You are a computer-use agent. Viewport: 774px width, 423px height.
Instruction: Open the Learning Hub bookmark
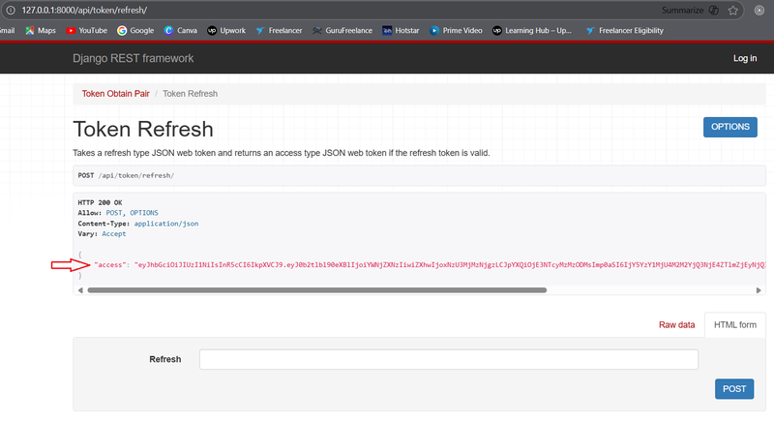pos(531,30)
